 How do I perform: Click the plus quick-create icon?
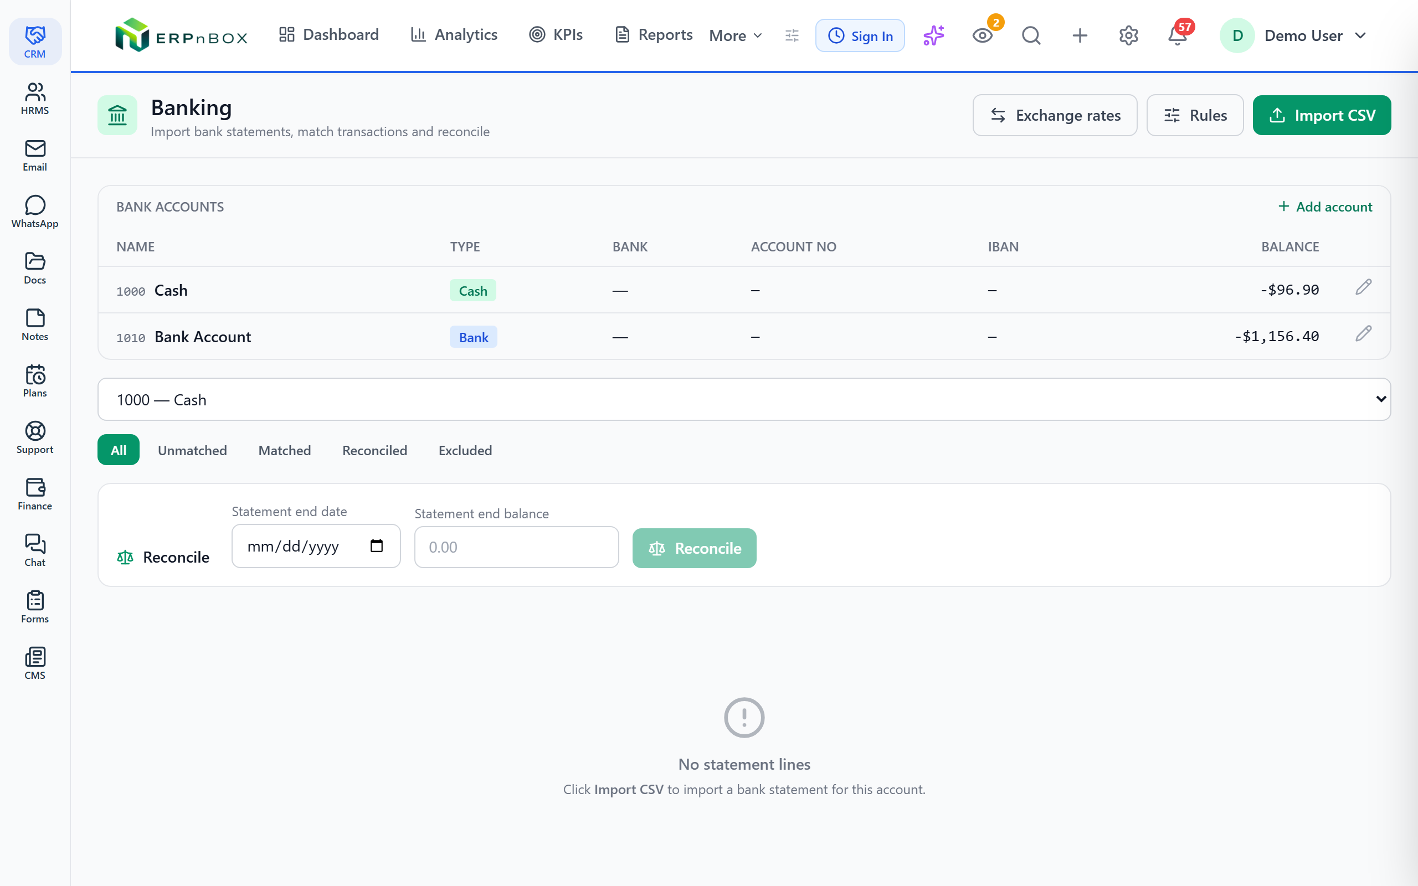[1080, 36]
